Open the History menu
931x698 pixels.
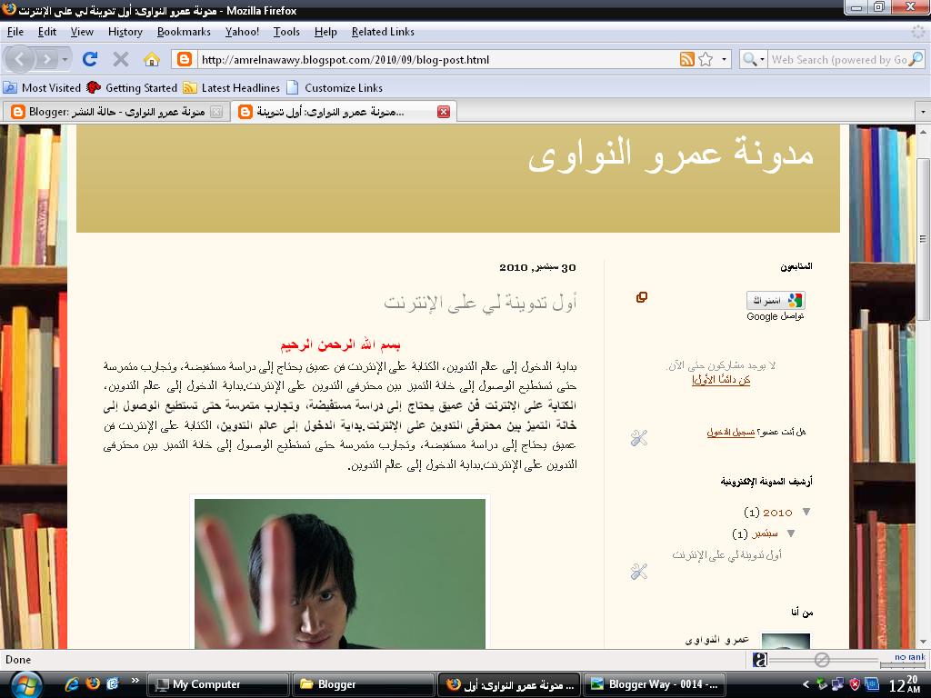pos(125,32)
